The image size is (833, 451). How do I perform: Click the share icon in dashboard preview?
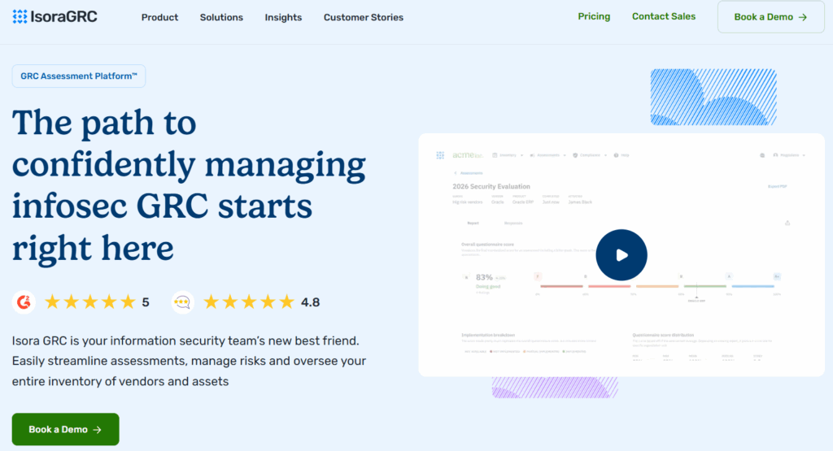pos(787,223)
